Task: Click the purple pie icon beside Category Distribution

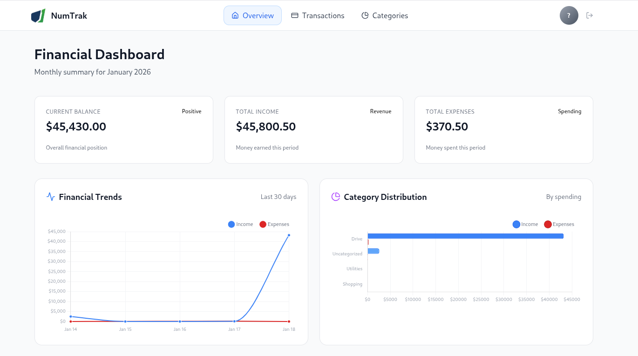Action: (335, 197)
